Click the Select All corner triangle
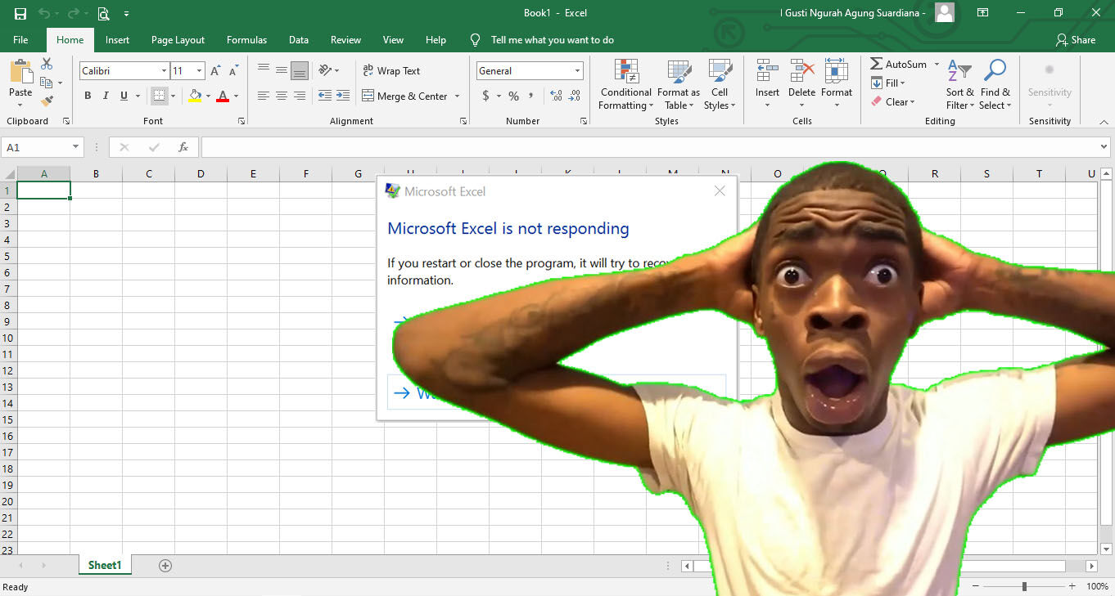This screenshot has width=1115, height=596. pos(10,173)
